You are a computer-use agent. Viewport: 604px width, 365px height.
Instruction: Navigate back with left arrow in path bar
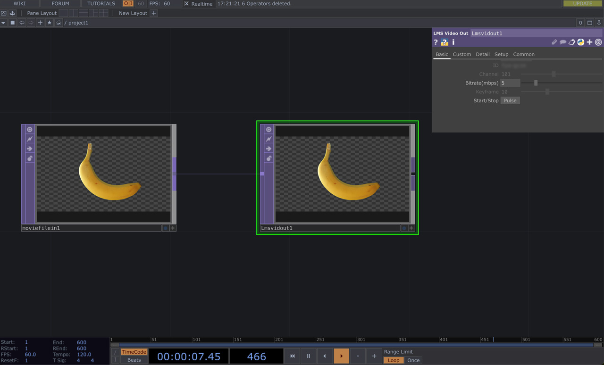[x=22, y=23]
